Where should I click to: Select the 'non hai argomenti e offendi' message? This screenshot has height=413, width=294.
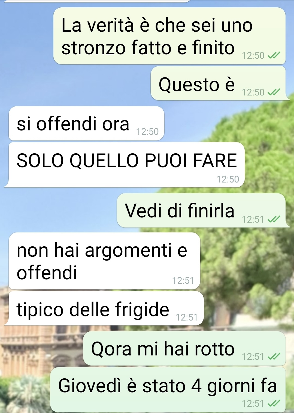[104, 261]
